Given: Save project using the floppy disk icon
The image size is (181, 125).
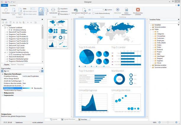Looking at the screenshot, I should (6, 2).
